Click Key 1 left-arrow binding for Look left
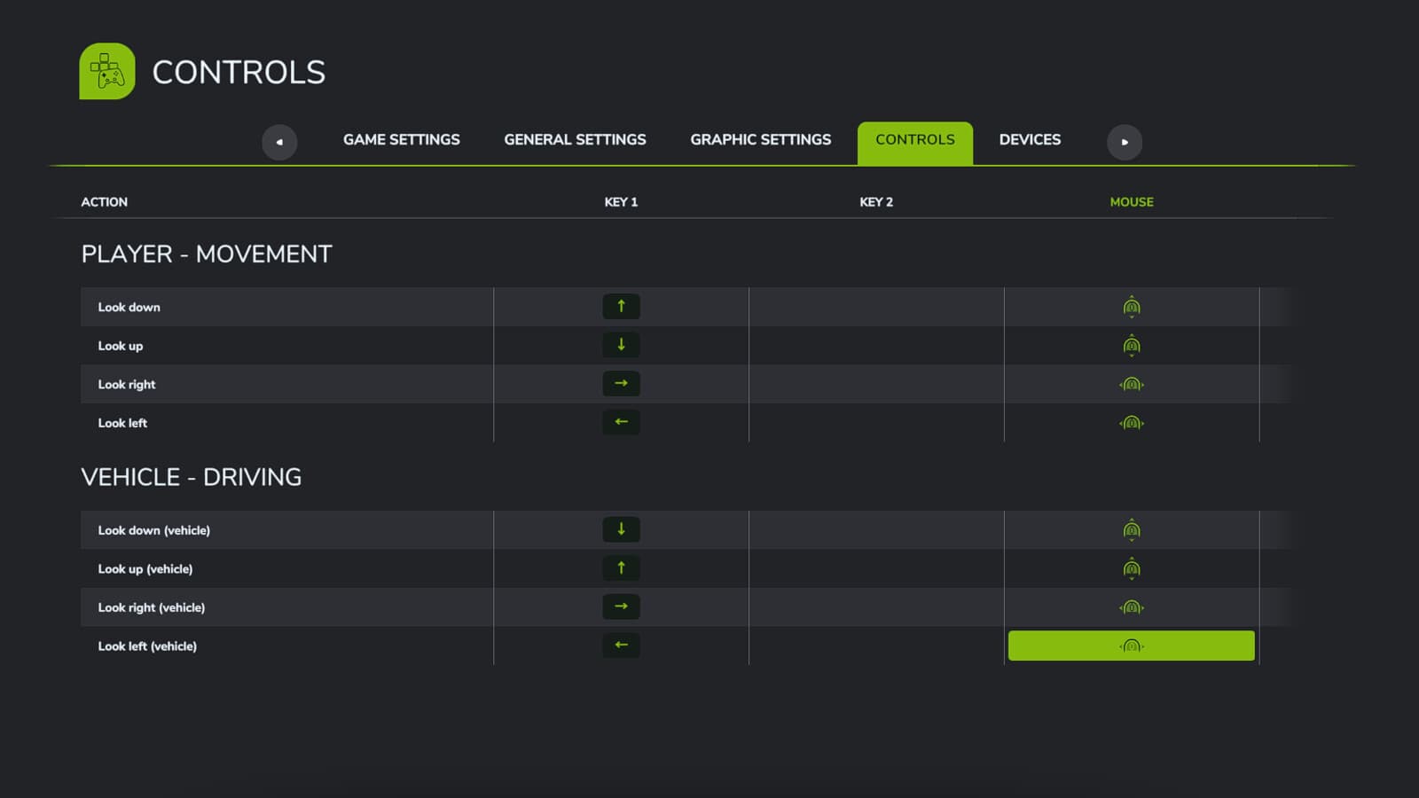 [621, 422]
